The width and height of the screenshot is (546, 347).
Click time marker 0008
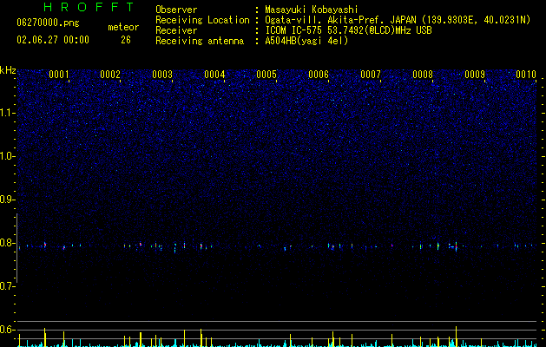[x=423, y=75]
